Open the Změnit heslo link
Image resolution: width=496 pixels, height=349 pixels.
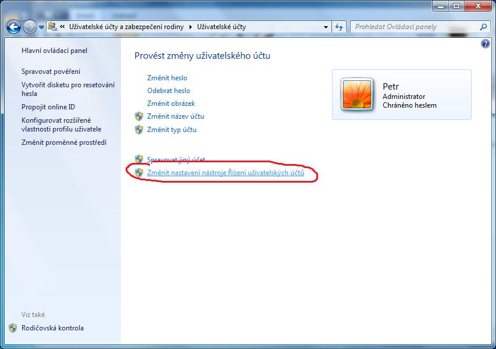[x=167, y=78]
